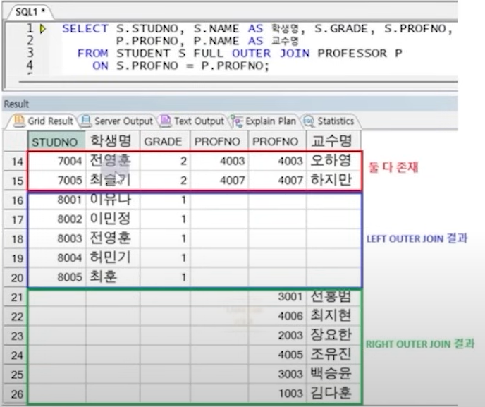Click the STUDNO cell 8004
The image size is (485, 407).
(x=56, y=257)
